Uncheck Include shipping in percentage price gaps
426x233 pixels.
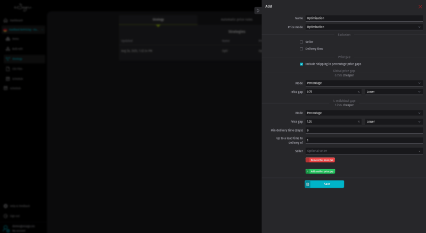click(x=301, y=64)
